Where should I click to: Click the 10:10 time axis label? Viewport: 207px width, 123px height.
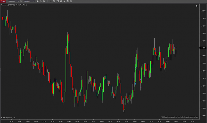coord(192,121)
